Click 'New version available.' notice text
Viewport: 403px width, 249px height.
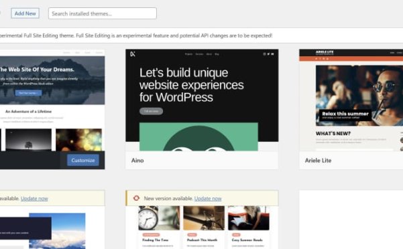click(x=168, y=199)
